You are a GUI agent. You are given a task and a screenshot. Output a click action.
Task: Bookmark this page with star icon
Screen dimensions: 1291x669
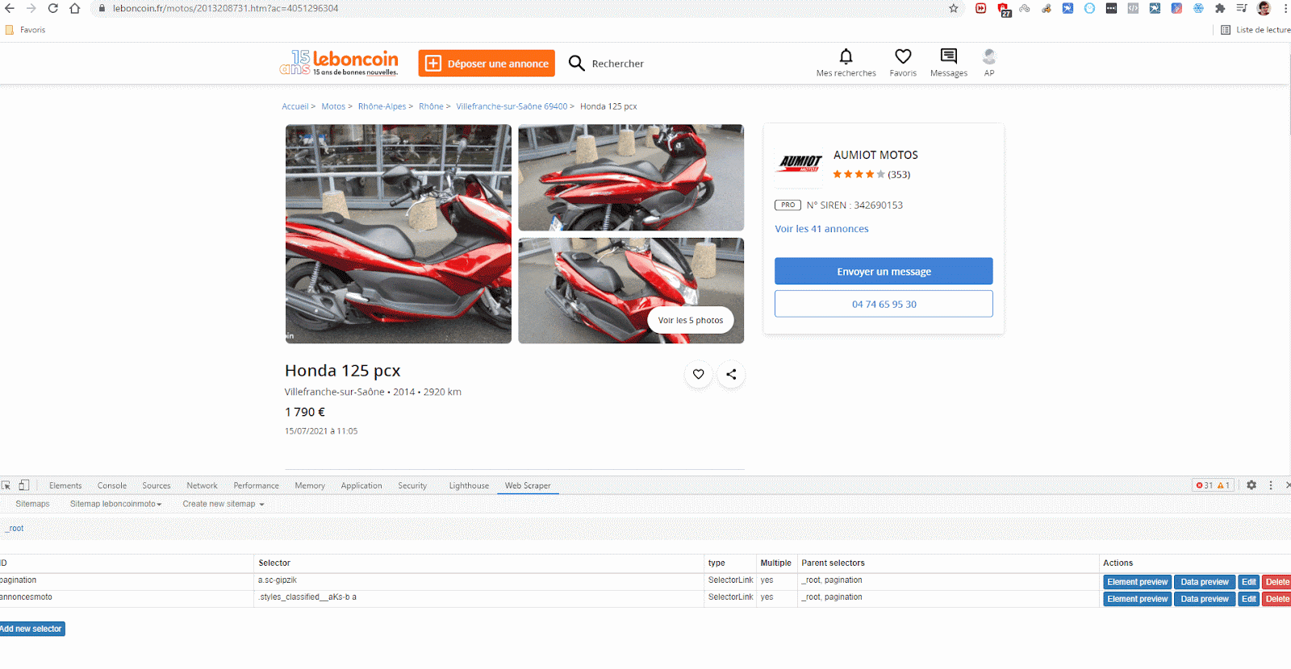click(x=954, y=8)
